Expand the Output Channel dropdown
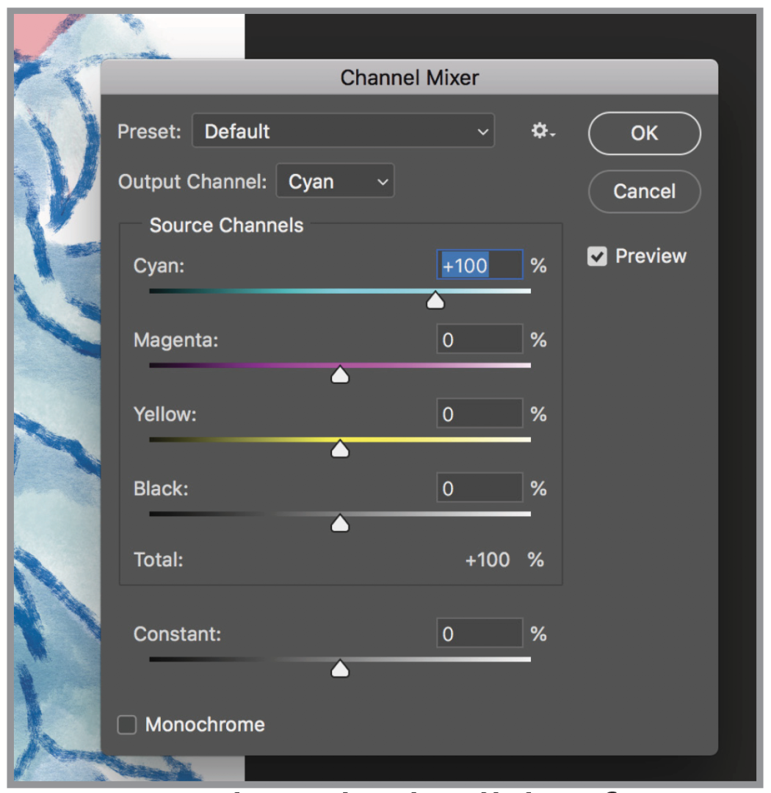 point(335,182)
